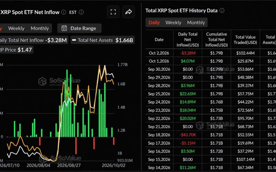Click Daily Total Net Inflow(USD) column header
Image resolution: width=276 pixels, height=172 pixels.
(188, 40)
